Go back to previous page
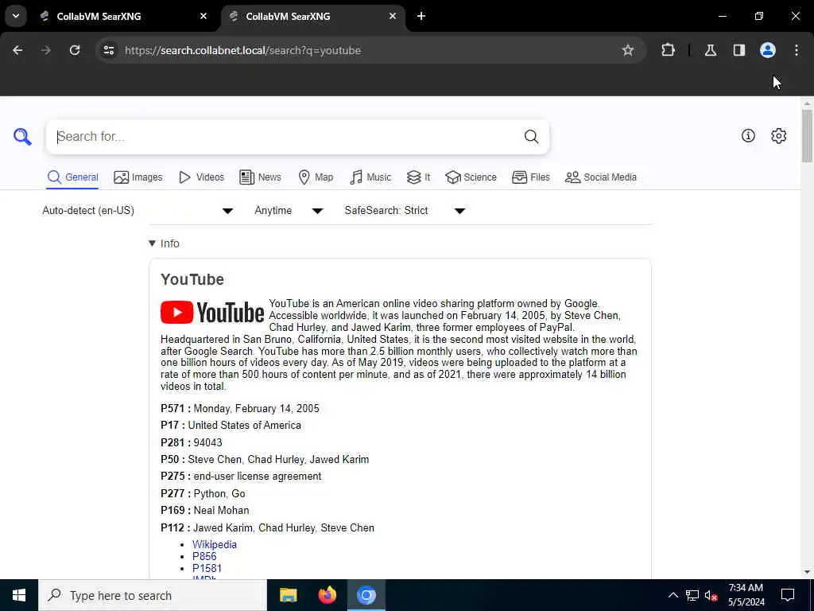 click(x=17, y=50)
